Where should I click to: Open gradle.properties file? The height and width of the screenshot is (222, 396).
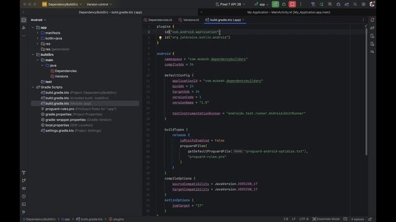(x=72, y=114)
